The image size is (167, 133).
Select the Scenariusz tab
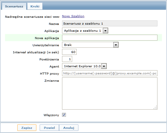[x=14, y=6]
